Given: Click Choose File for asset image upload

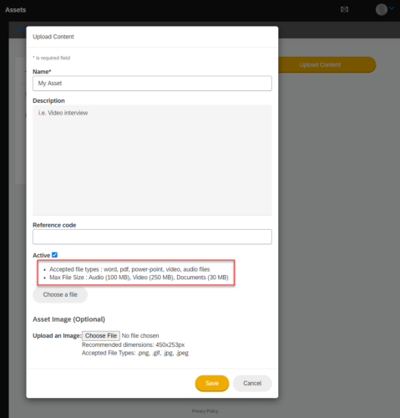Looking at the screenshot, I should 101,336.
